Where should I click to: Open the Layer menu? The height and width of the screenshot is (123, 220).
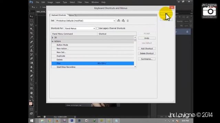[x=58, y=2]
